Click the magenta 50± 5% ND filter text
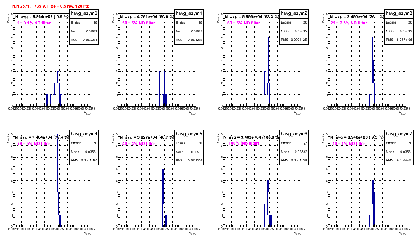 coord(139,23)
